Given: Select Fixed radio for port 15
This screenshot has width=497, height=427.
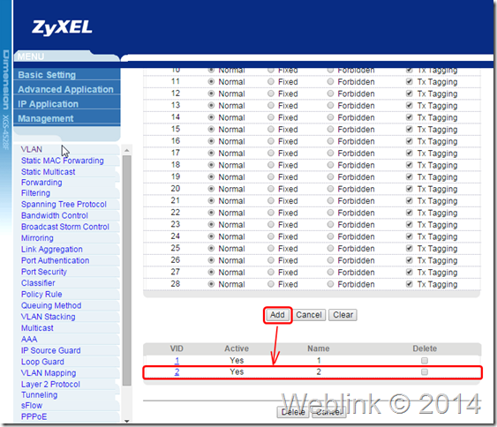Looking at the screenshot, I should click(271, 129).
